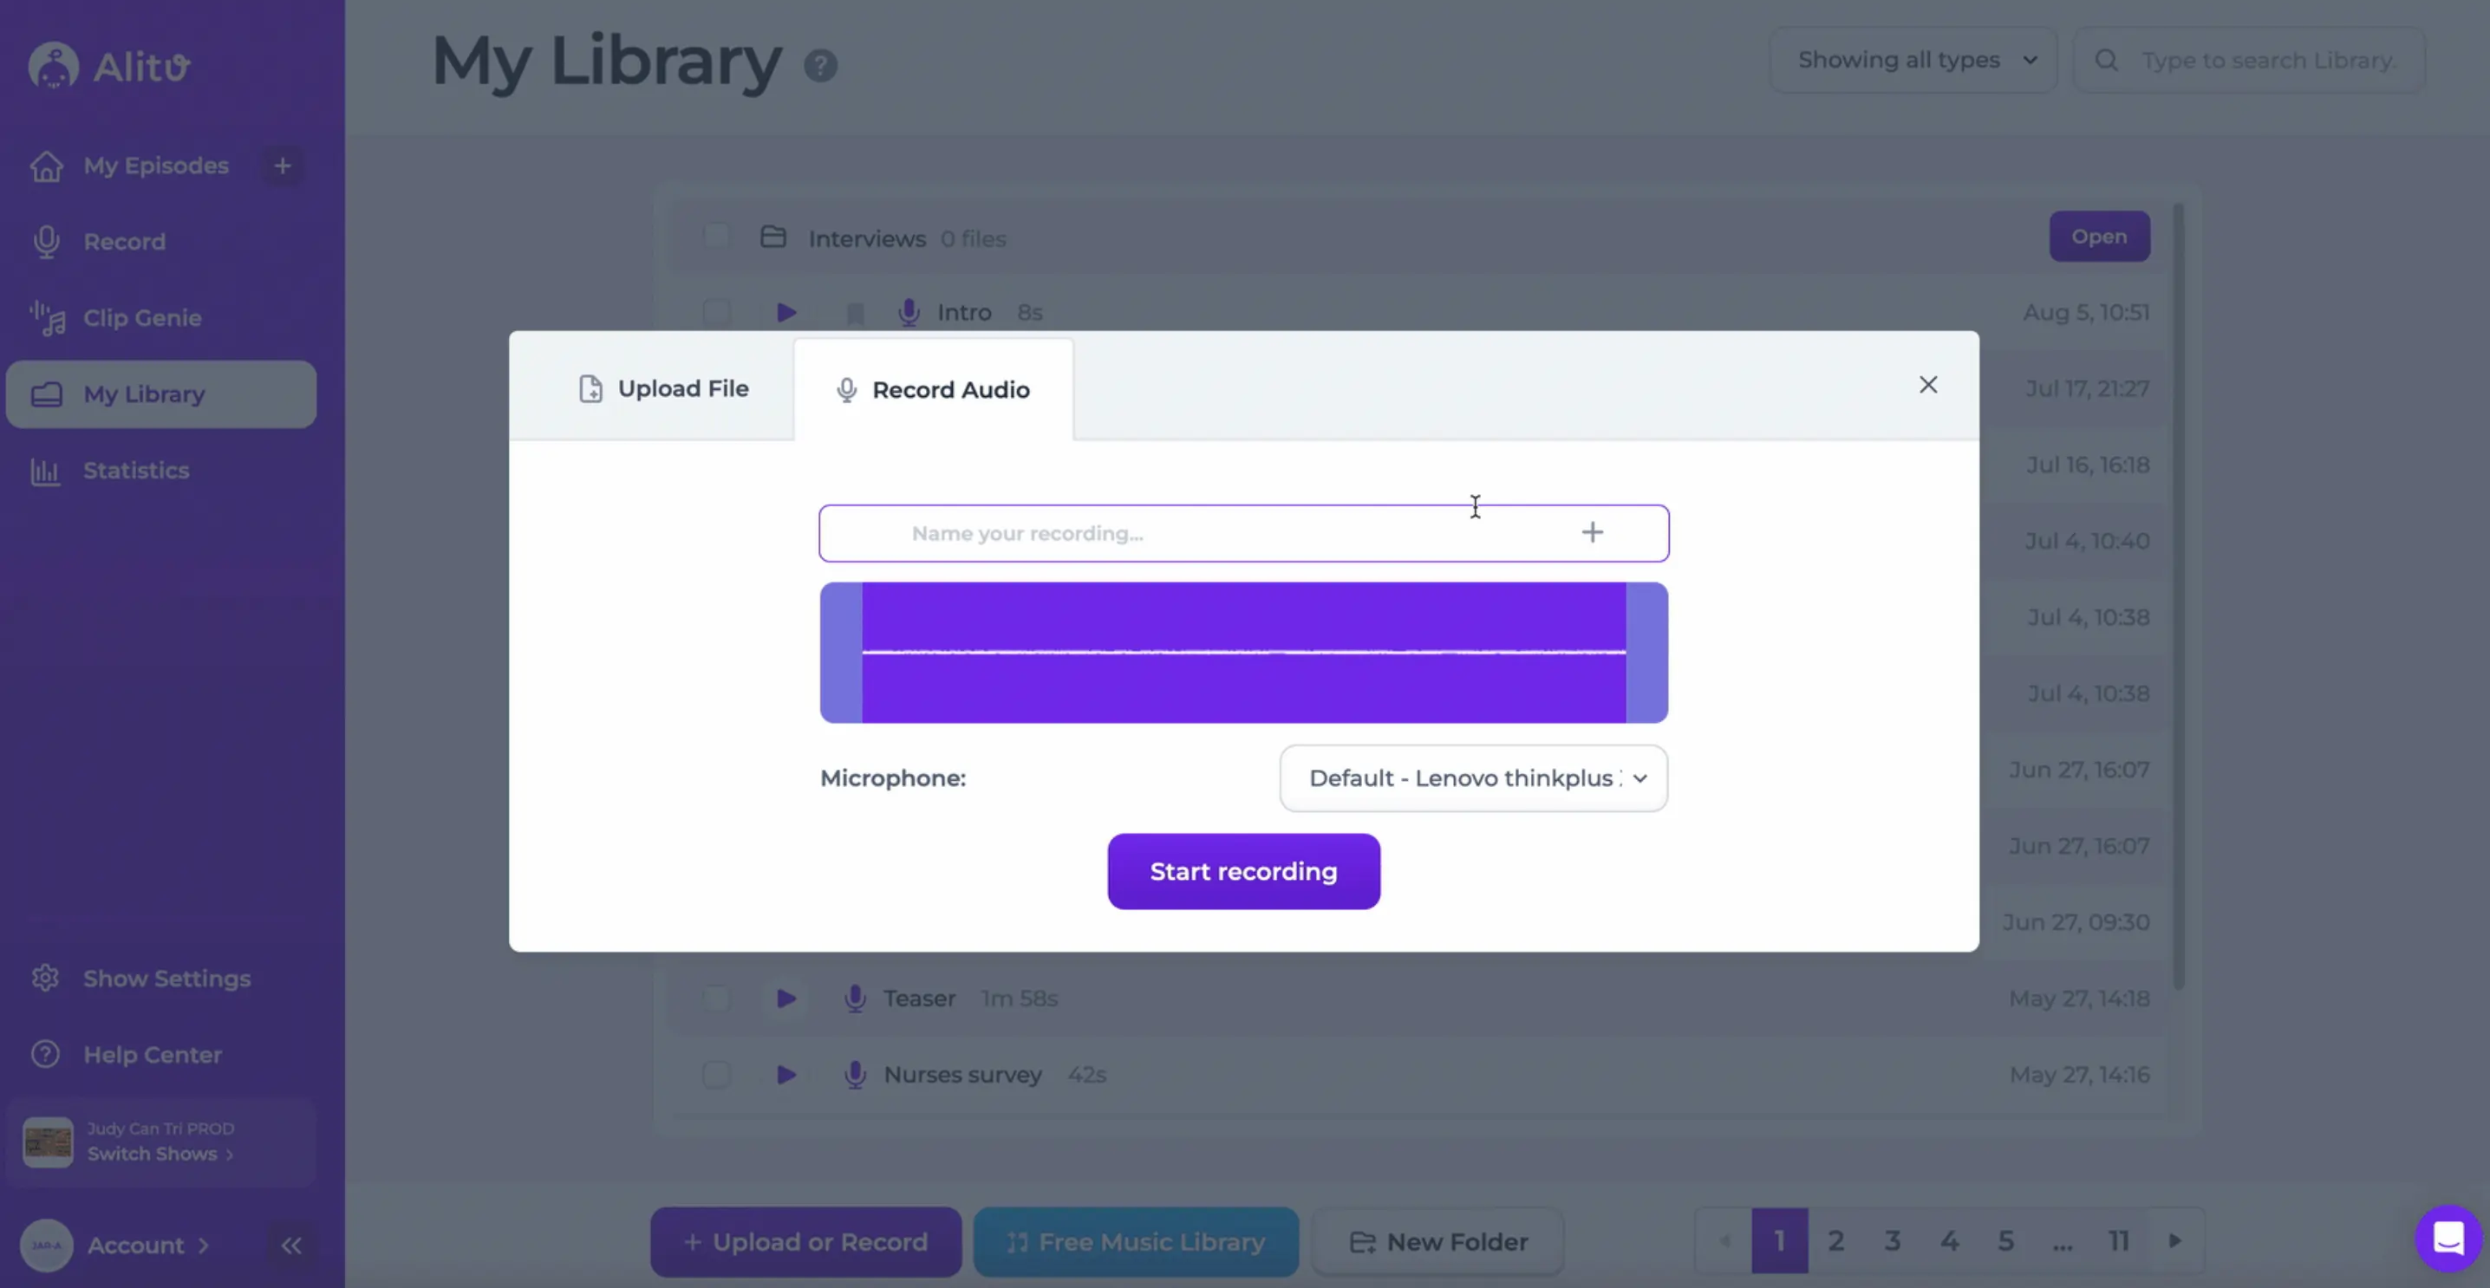
Task: Click the plus icon in recording name field
Action: tap(1592, 532)
